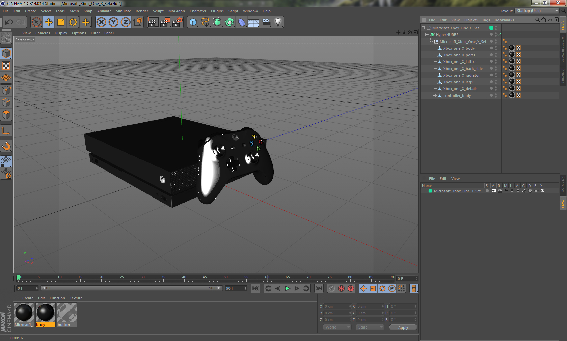Click the Apply button
Viewport: 567px width, 341px height.
click(x=403, y=327)
